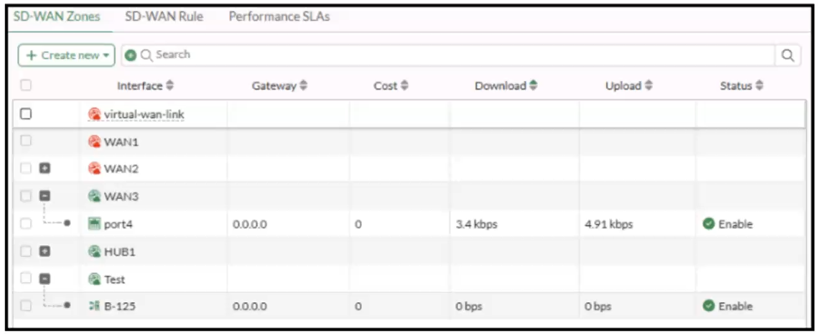818x334 pixels.
Task: Select the virtual-wan-link label
Action: click(x=144, y=115)
